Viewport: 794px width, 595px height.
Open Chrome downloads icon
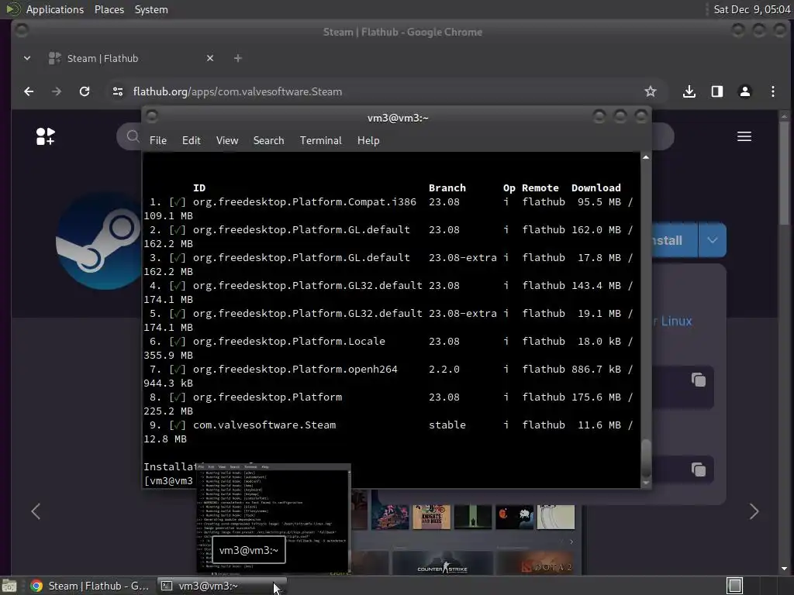689,91
